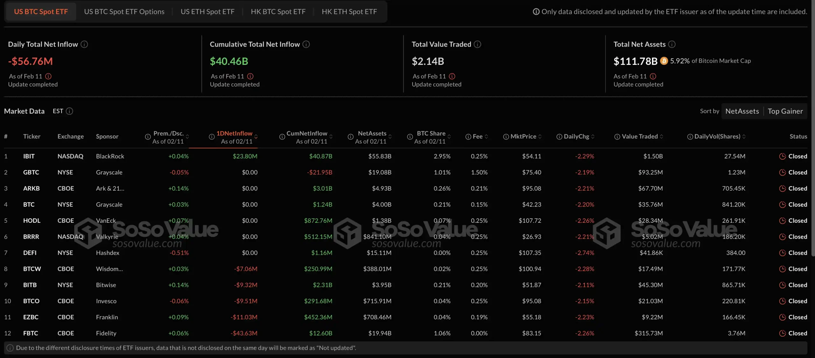Click info icon in bottom disclosure footnote
The width and height of the screenshot is (815, 358).
10,348
